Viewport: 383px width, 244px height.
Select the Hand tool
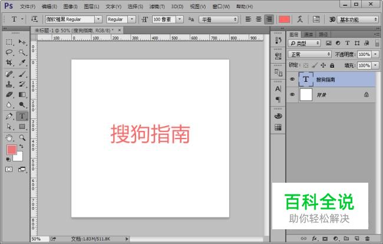point(9,138)
